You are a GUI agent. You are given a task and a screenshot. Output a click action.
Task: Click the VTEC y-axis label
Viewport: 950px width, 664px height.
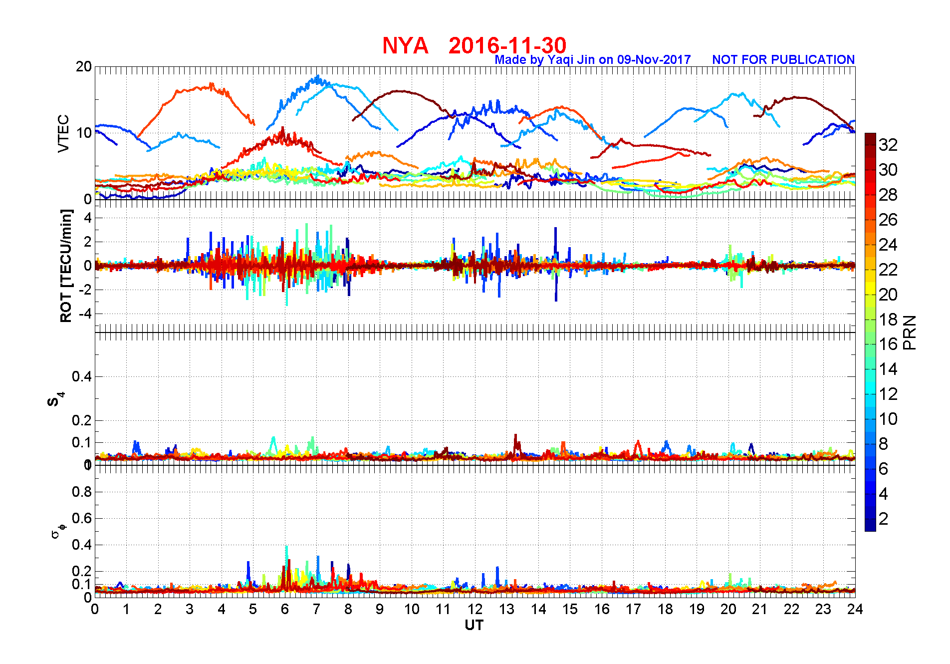coord(63,133)
